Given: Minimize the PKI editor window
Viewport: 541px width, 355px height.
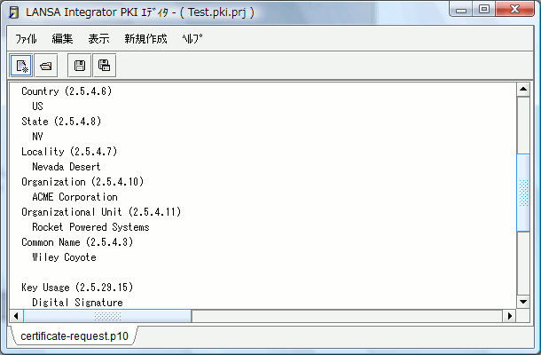Looking at the screenshot, I should tap(461, 10).
